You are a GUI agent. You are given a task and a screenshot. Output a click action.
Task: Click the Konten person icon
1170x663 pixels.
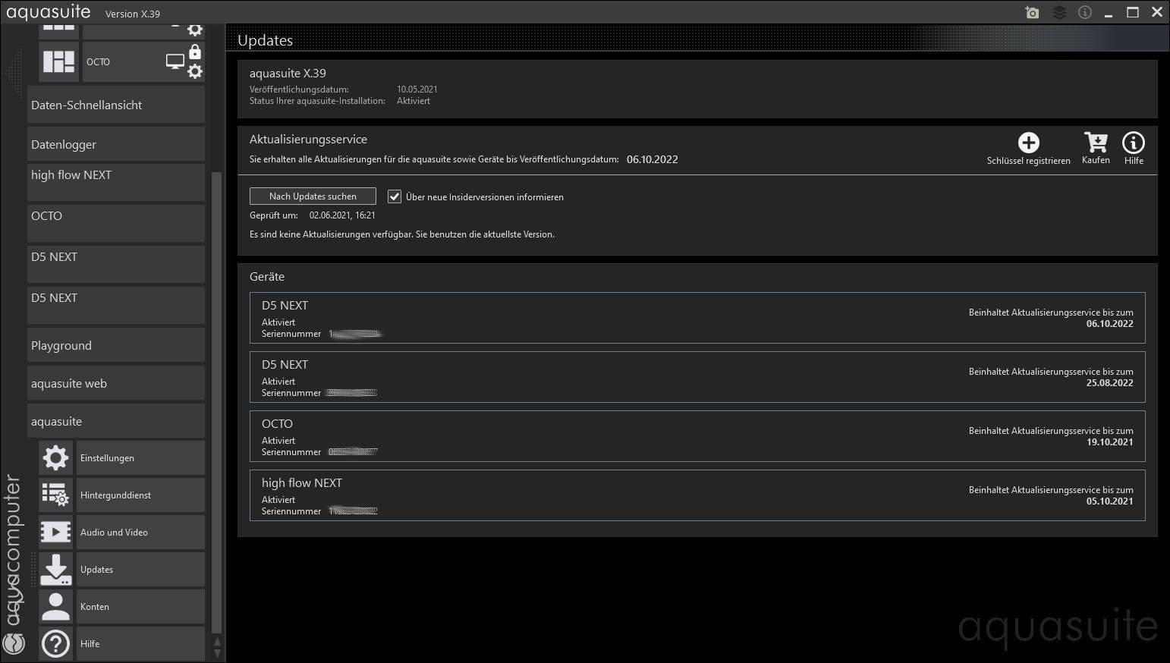click(x=55, y=607)
